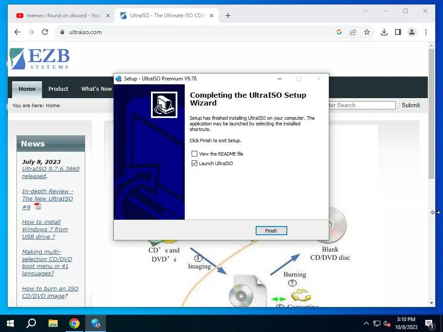
Task: Open In-depth Review The New UltraISO link
Action: click(48, 199)
